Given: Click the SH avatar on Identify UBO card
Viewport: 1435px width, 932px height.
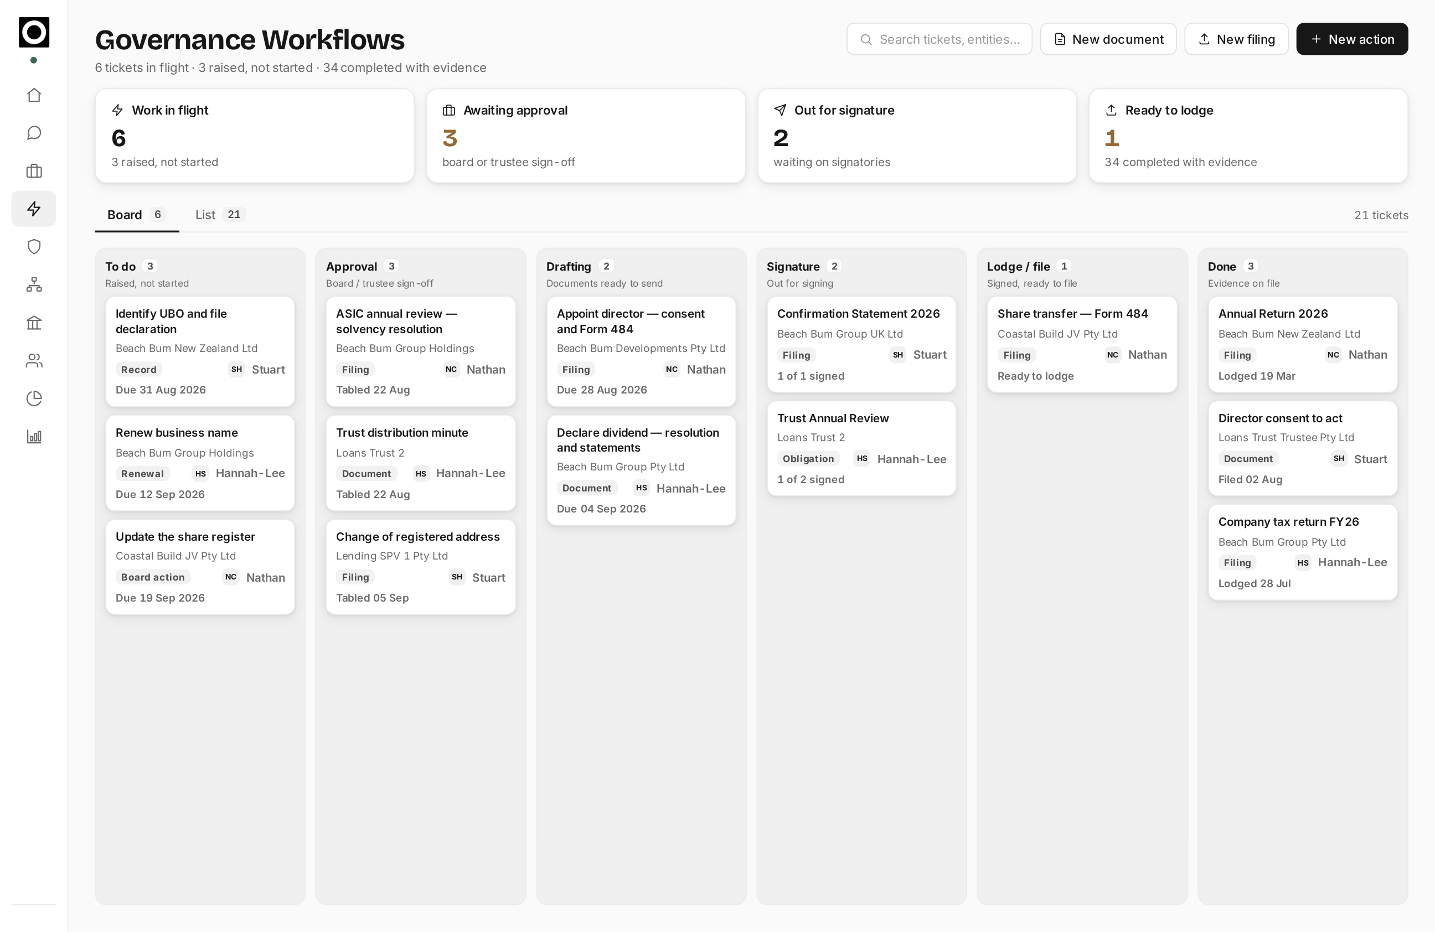Looking at the screenshot, I should [x=236, y=370].
